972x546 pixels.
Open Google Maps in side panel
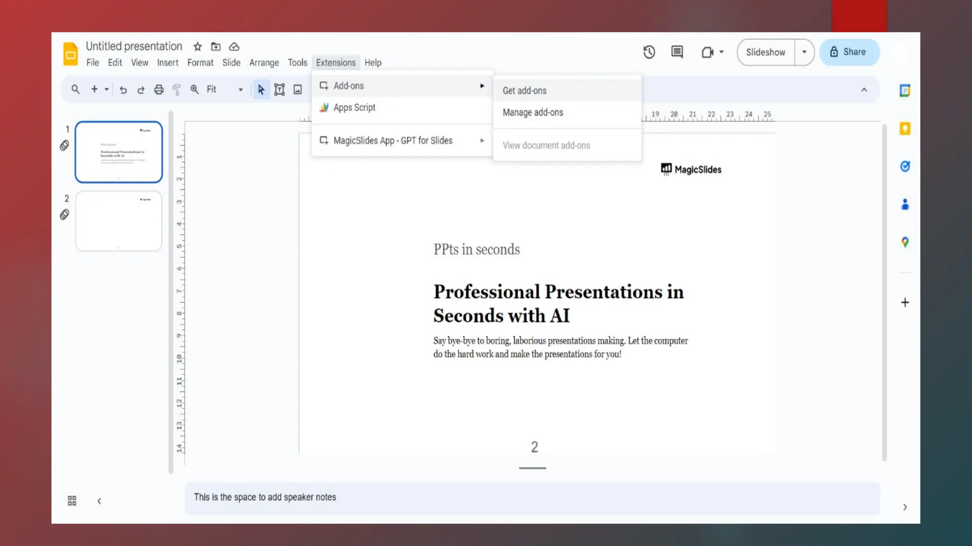click(905, 242)
